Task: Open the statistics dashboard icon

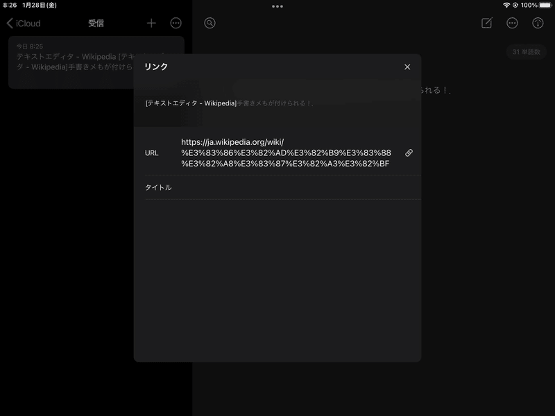Action: (537, 23)
